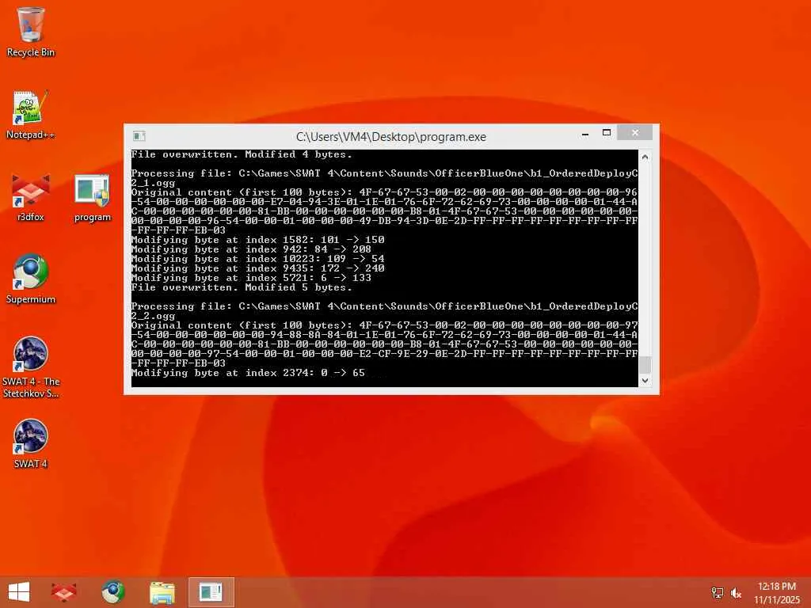Click line 'File overwritten. Modified 4 bytes.'
This screenshot has width=811, height=608.
[x=242, y=154]
